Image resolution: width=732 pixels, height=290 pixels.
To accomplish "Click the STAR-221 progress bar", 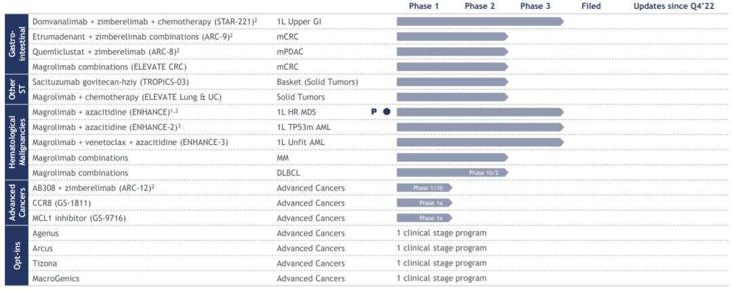I will point(479,22).
